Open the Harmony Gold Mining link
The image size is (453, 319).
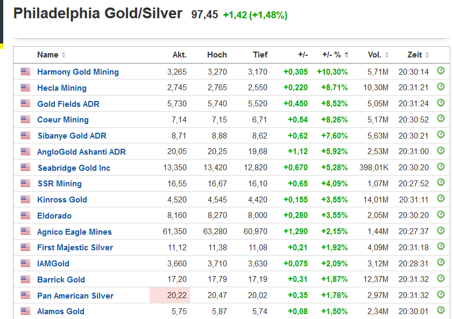tap(78, 72)
